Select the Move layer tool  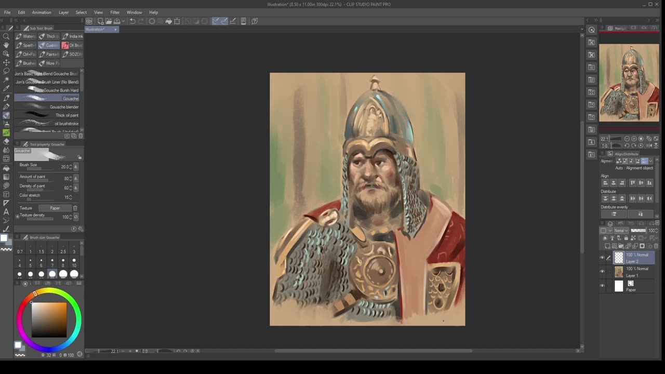click(6, 62)
